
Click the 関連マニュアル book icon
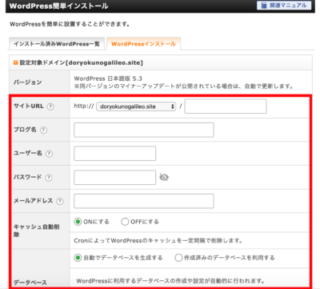point(264,6)
